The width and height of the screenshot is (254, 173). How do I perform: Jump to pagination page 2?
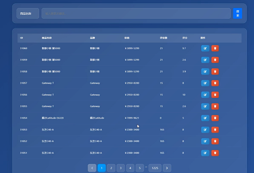111,168
